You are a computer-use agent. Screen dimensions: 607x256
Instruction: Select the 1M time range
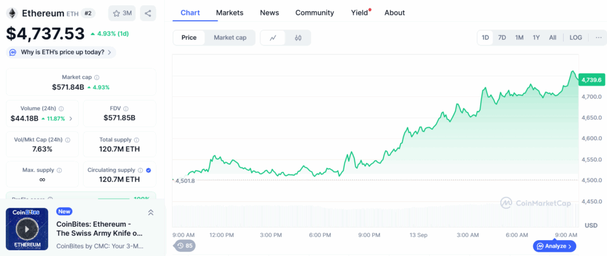(519, 37)
